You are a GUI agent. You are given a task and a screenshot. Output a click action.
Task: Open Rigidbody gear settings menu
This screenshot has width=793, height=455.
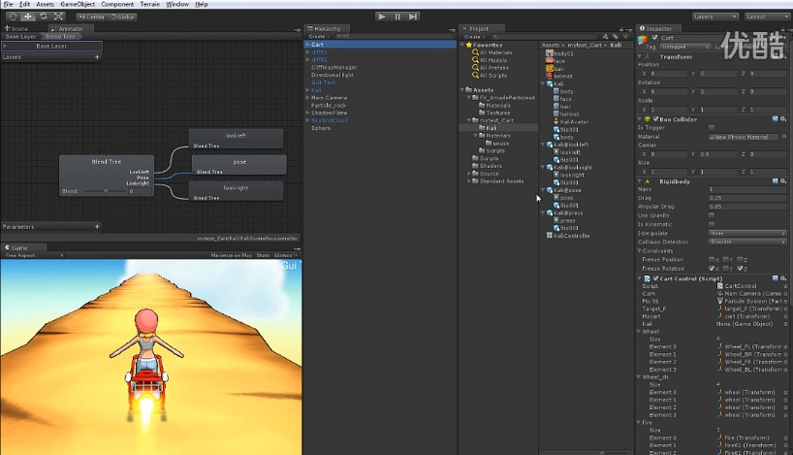pos(783,181)
